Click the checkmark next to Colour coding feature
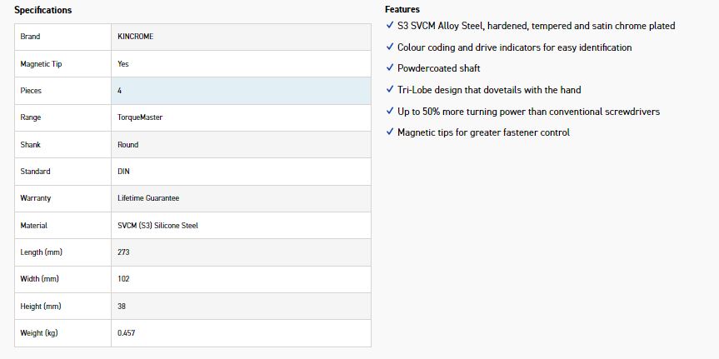 pos(390,47)
